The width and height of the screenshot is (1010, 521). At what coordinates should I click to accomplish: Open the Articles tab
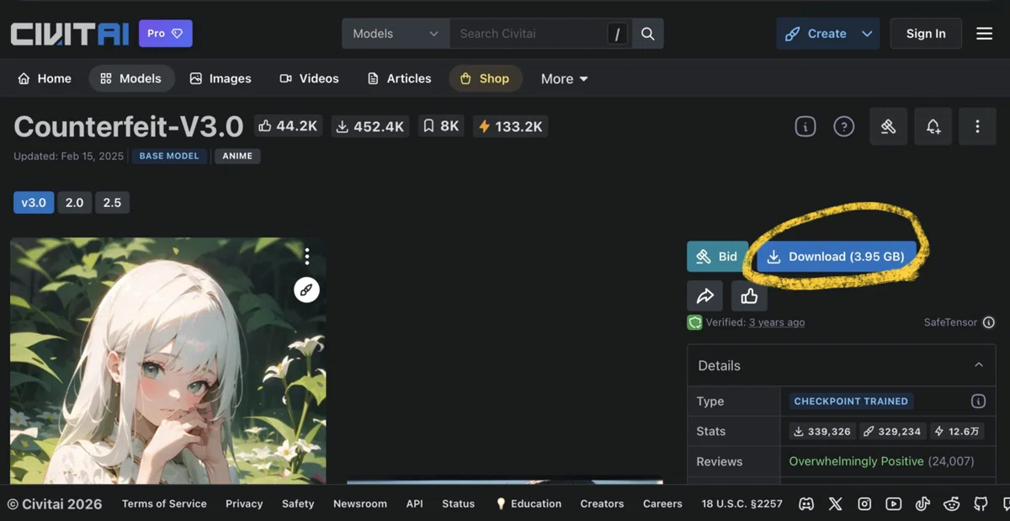coord(400,78)
